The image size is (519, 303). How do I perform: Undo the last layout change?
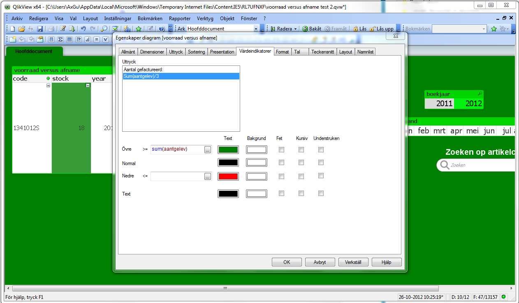pyautogui.click(x=83, y=29)
